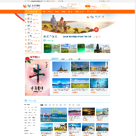
Task: Click the orange search button in header
Action: [88, 6]
